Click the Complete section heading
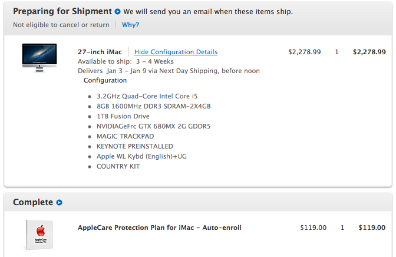This screenshot has height=257, width=396. tap(33, 202)
